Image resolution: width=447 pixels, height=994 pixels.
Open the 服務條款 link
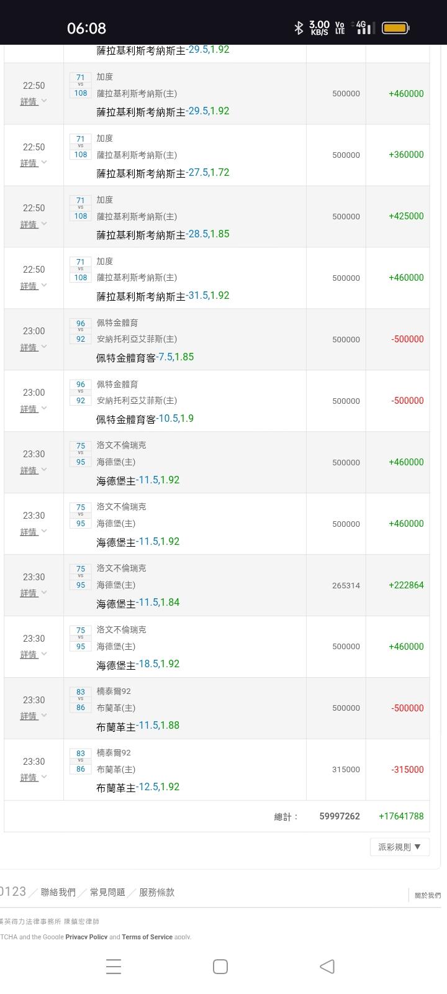pos(156,892)
